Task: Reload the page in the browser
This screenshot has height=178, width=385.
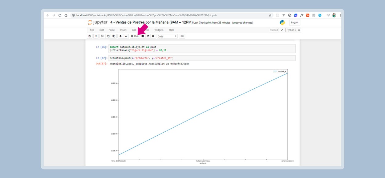Action: point(60,15)
